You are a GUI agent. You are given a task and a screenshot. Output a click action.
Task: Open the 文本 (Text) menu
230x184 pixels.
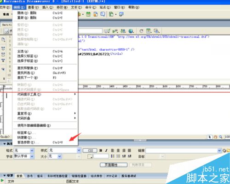[76, 7]
